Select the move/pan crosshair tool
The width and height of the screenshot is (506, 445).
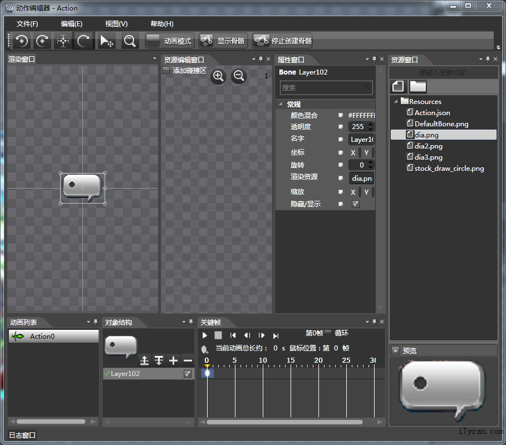(x=63, y=41)
